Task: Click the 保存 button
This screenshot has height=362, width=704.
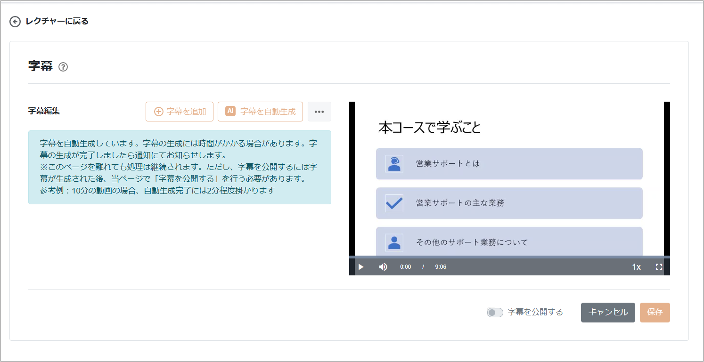Action: (655, 313)
